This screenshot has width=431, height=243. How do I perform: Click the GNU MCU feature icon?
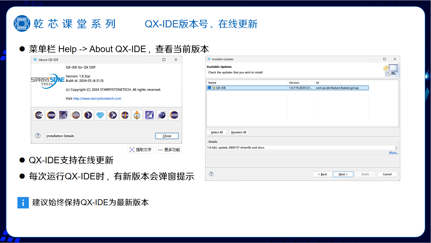coord(76,115)
